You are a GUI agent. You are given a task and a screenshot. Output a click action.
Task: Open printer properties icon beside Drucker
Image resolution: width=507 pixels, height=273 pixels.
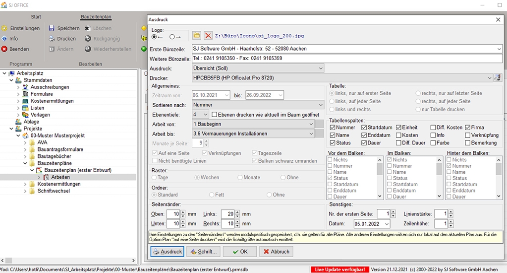pos(498,77)
